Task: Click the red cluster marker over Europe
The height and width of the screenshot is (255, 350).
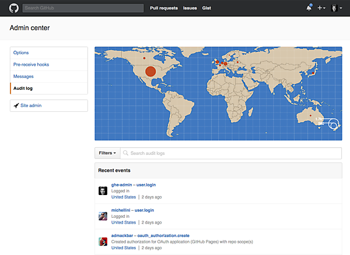Action: coord(223,63)
